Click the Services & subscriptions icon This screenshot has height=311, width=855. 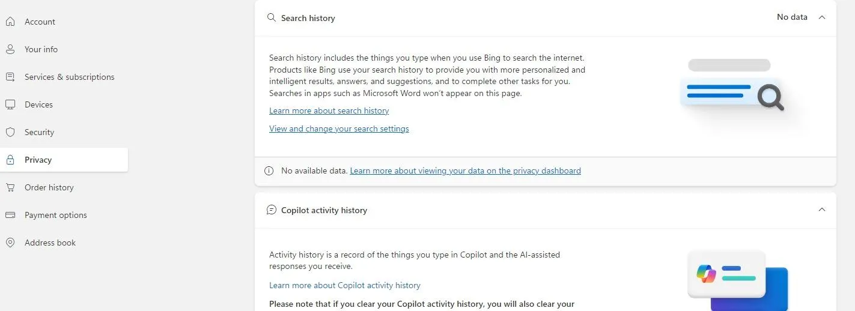(x=10, y=77)
